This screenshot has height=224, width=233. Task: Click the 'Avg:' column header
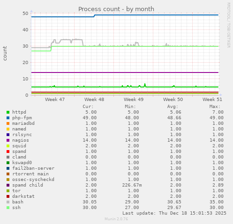point(173,107)
